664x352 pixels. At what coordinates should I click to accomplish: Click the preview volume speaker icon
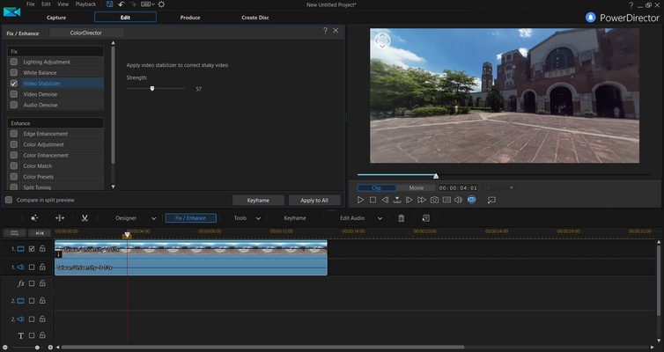point(459,200)
